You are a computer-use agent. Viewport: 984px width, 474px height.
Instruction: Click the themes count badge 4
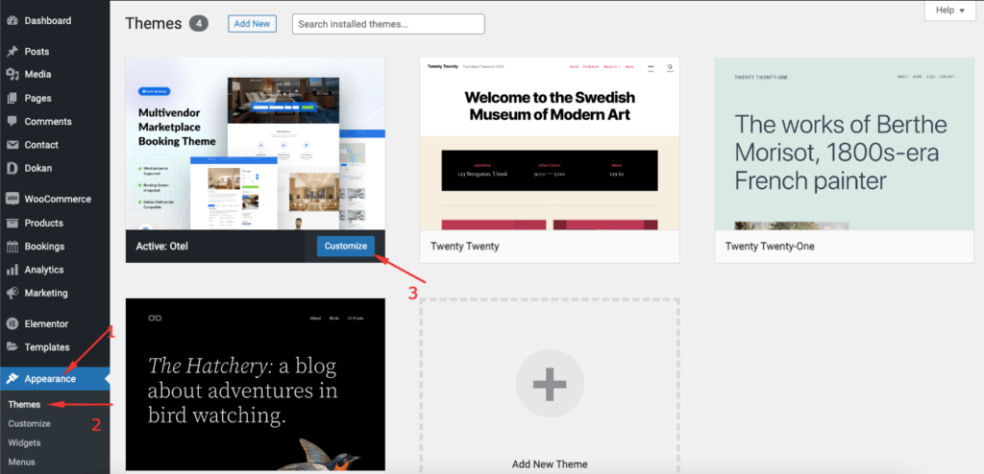(198, 24)
